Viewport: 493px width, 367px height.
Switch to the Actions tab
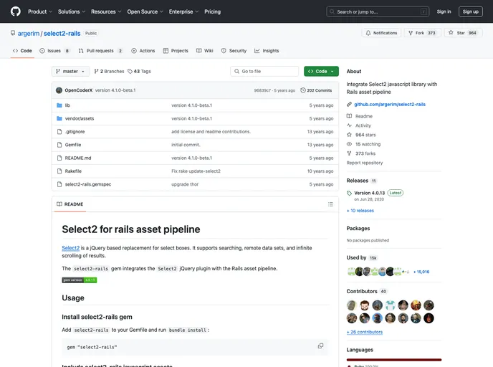point(143,51)
